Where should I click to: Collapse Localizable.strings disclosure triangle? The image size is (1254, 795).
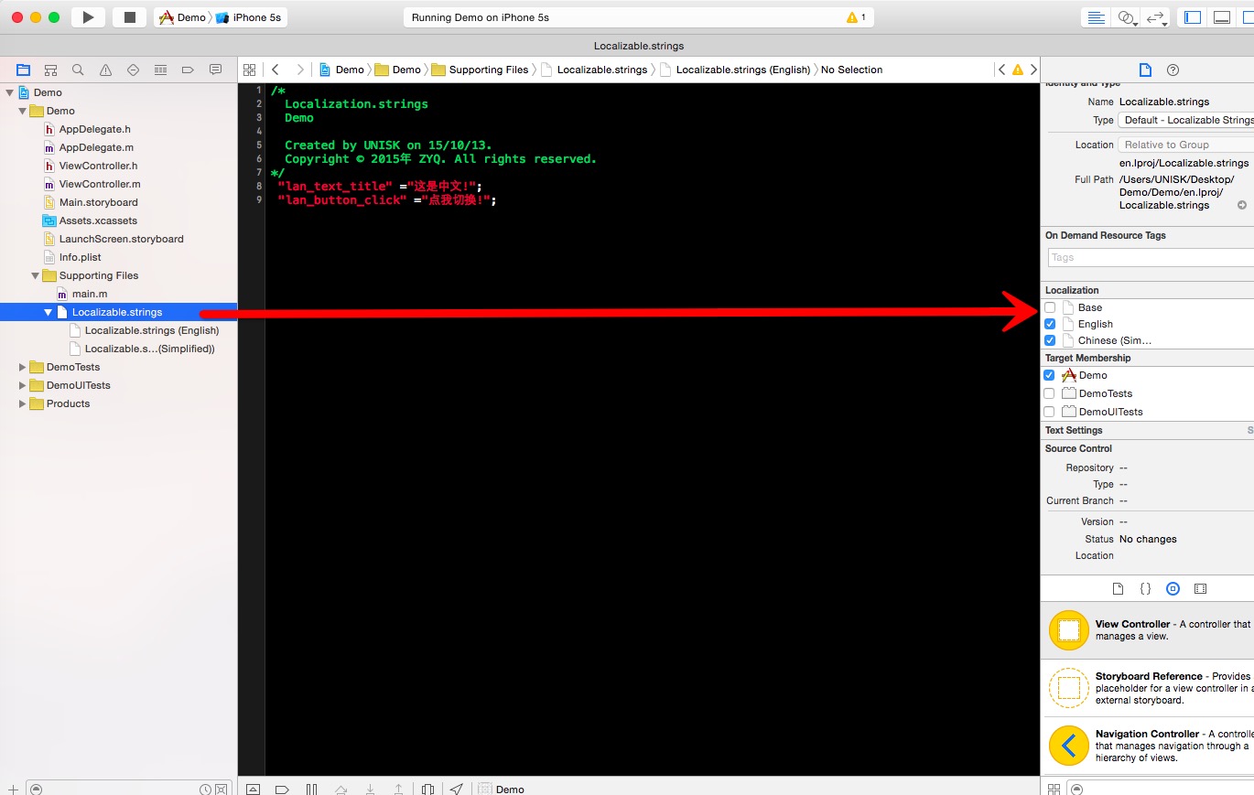point(49,312)
